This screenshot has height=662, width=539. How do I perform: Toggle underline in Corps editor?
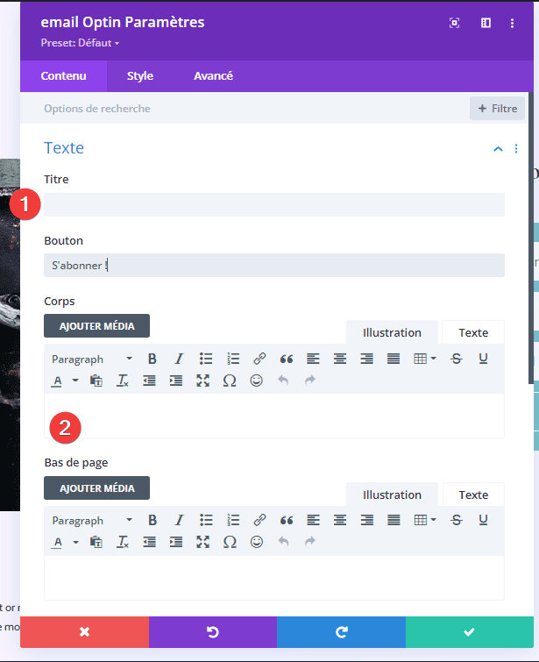click(483, 359)
